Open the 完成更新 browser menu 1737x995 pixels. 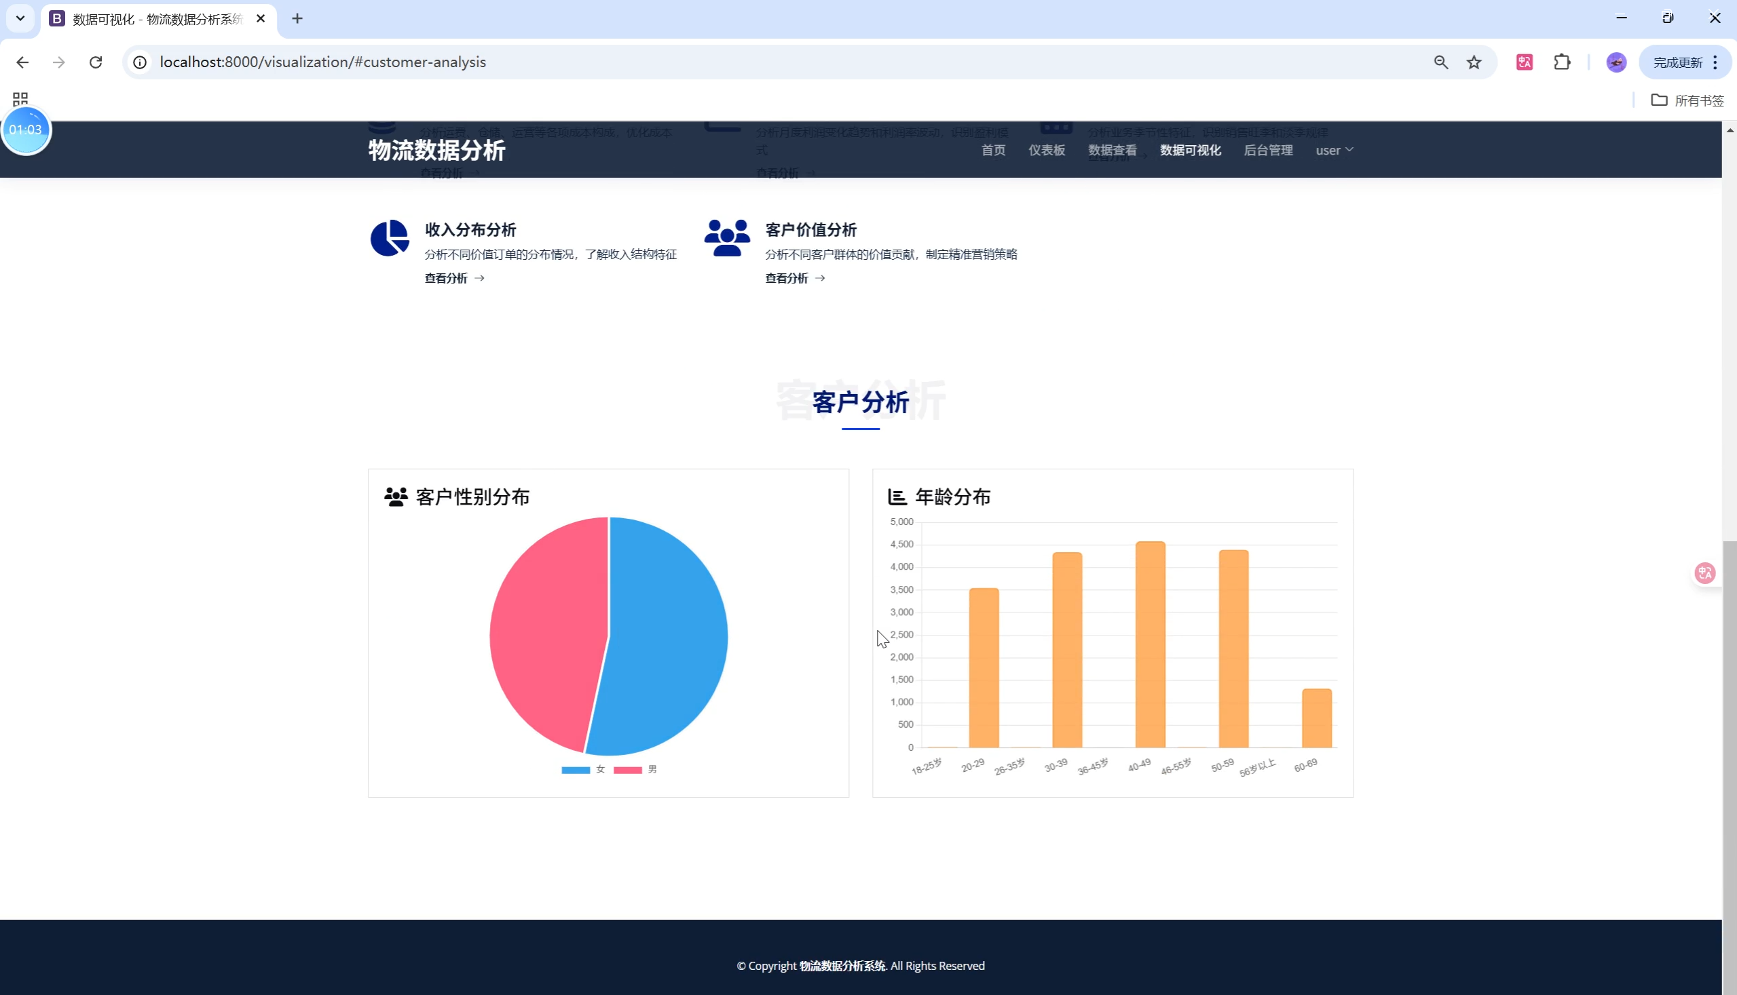tap(1685, 62)
